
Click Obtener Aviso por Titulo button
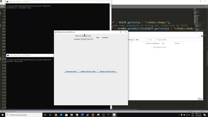point(88,71)
